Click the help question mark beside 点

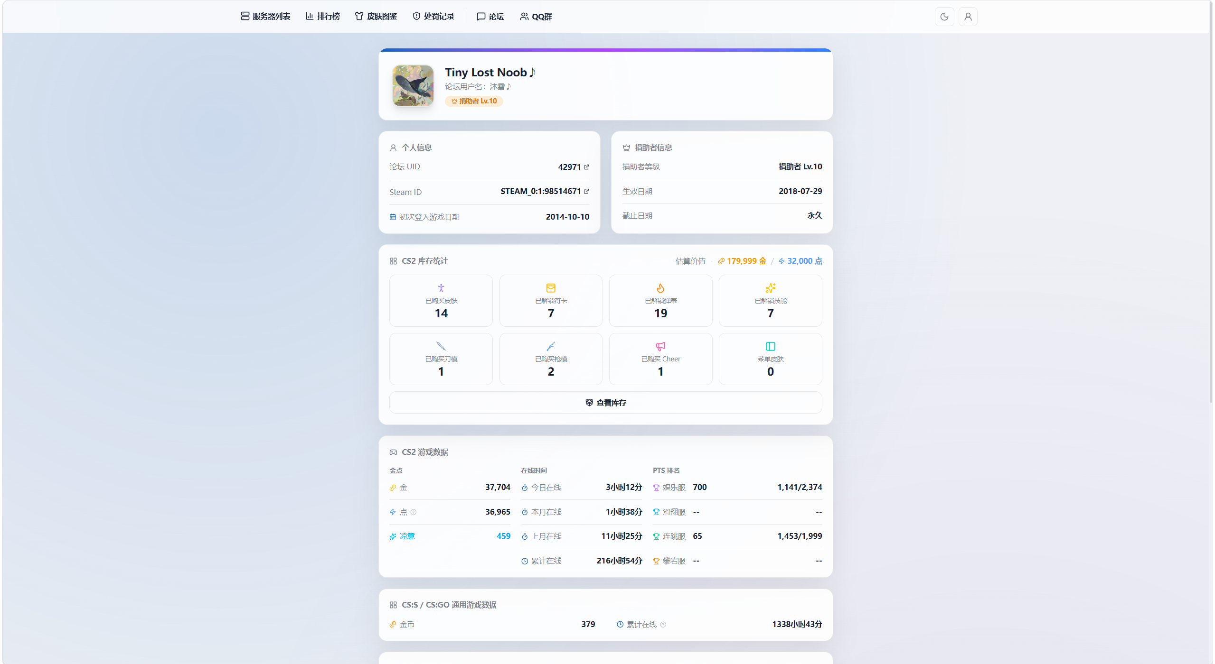414,512
